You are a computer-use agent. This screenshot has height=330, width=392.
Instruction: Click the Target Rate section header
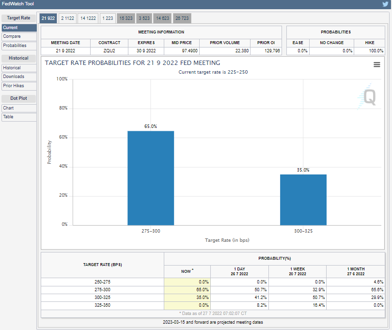[18, 18]
